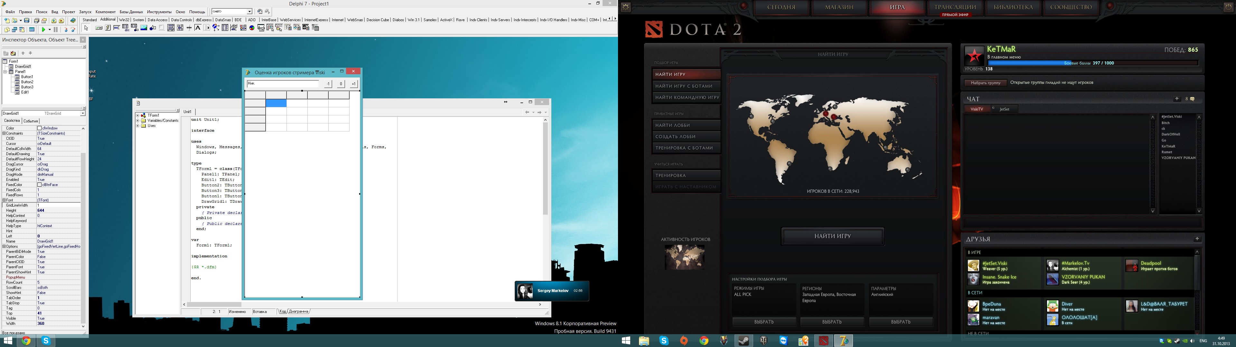Select the Chart pie component icon
This screenshot has width=1236, height=347.
click(x=252, y=28)
